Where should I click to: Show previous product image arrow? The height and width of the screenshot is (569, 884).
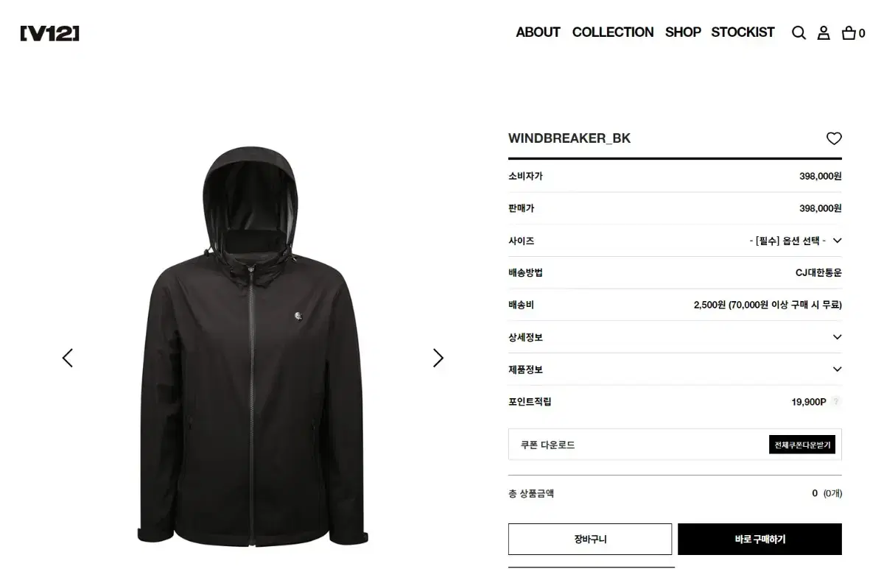[68, 358]
